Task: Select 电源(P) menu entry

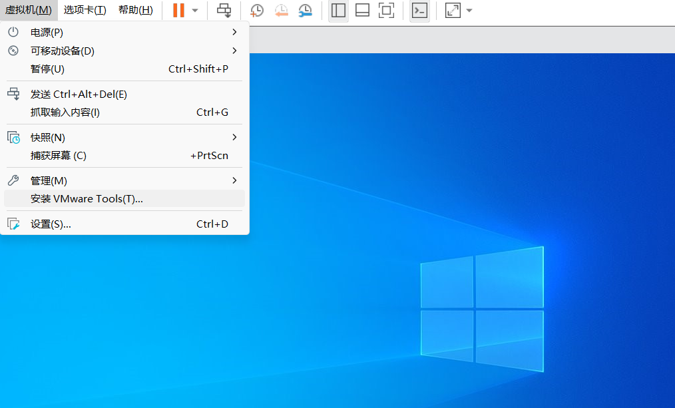Action: (124, 32)
